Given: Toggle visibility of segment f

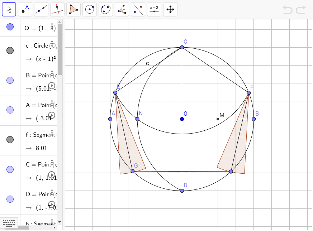Looking at the screenshot, I should pos(10,140).
